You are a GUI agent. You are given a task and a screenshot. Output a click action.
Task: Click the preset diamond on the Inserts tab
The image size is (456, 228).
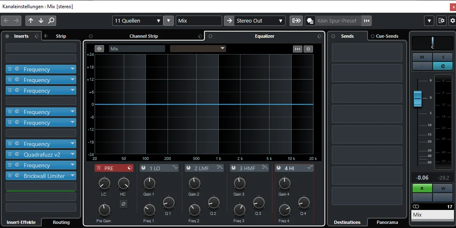tap(36, 36)
